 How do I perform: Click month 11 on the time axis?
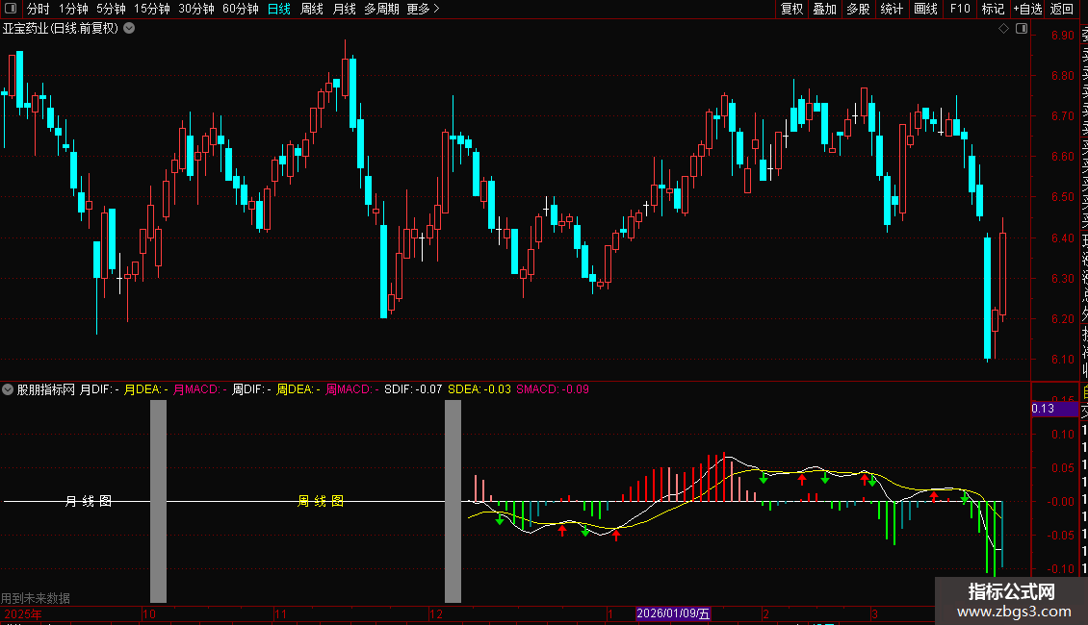(280, 613)
